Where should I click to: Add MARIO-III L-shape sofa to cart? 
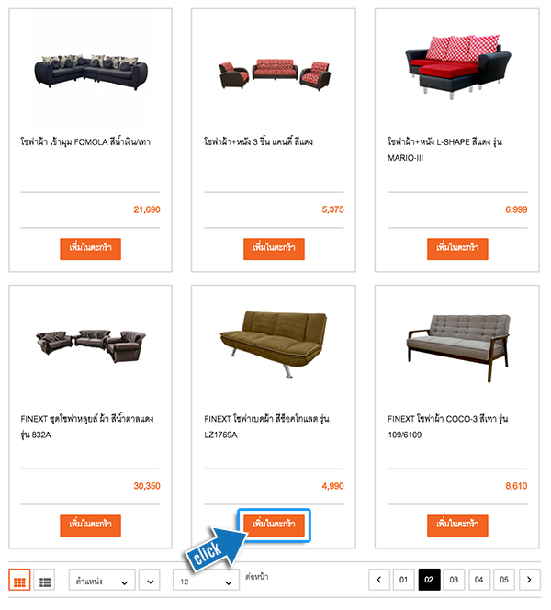[457, 249]
